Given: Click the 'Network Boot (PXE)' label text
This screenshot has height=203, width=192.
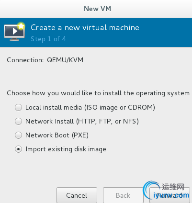Looking at the screenshot, I should click(57, 135).
